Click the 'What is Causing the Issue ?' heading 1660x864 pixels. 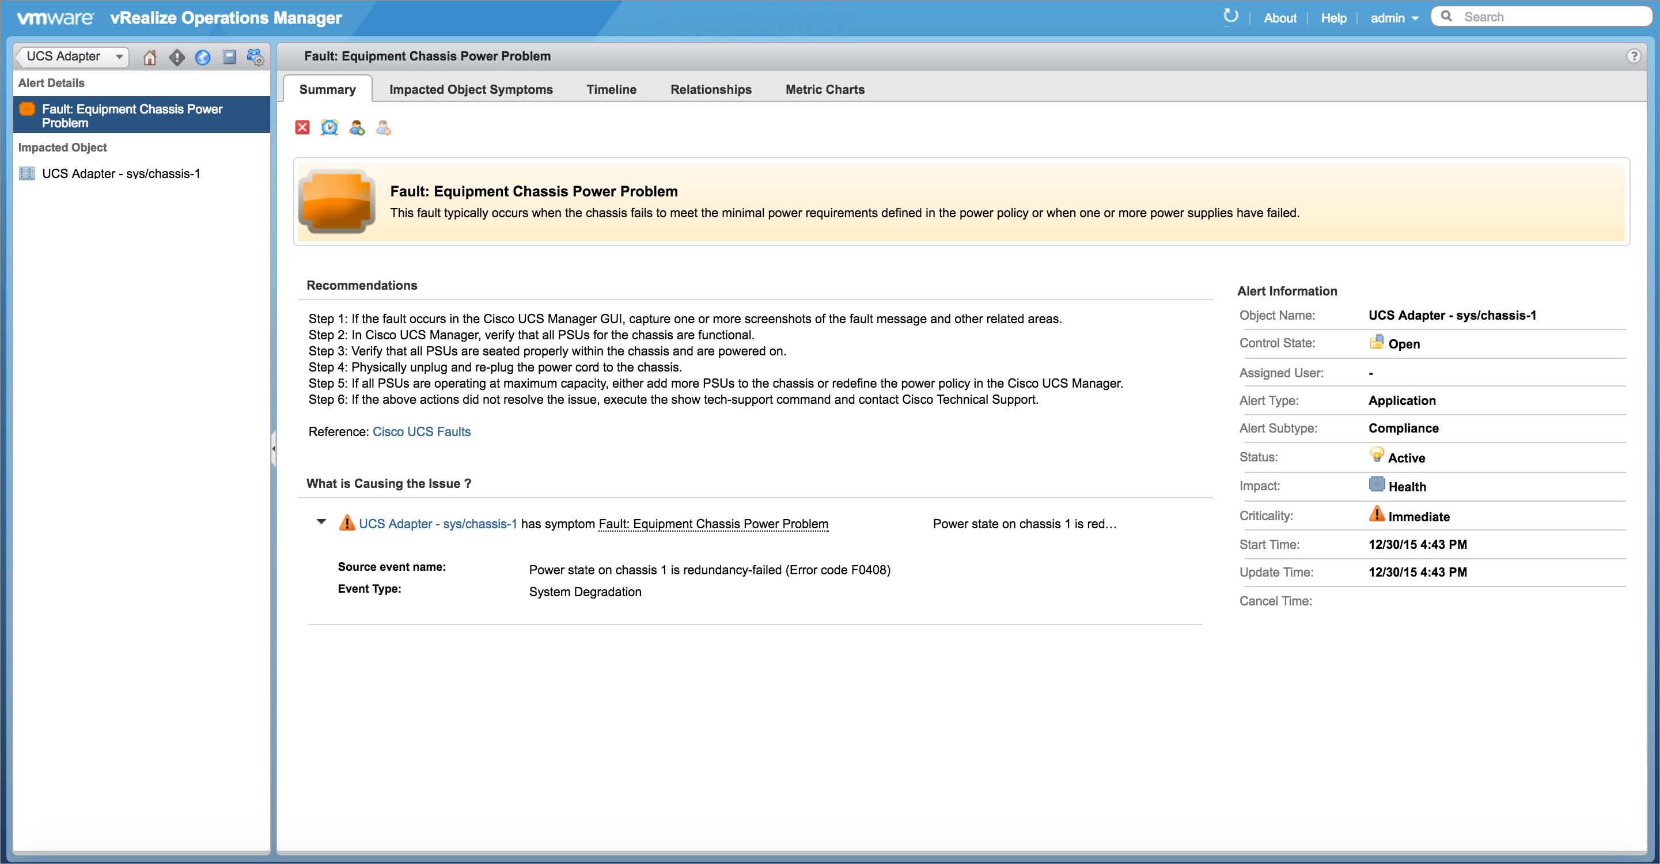pyautogui.click(x=389, y=483)
